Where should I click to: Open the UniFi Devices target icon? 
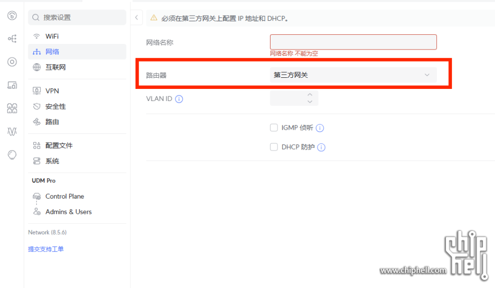12,62
